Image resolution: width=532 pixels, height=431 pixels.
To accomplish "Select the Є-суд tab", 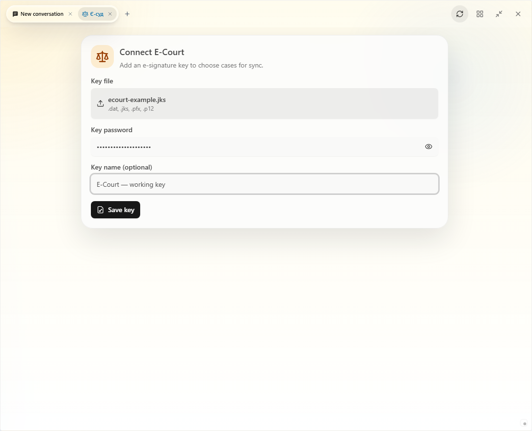I will [93, 14].
